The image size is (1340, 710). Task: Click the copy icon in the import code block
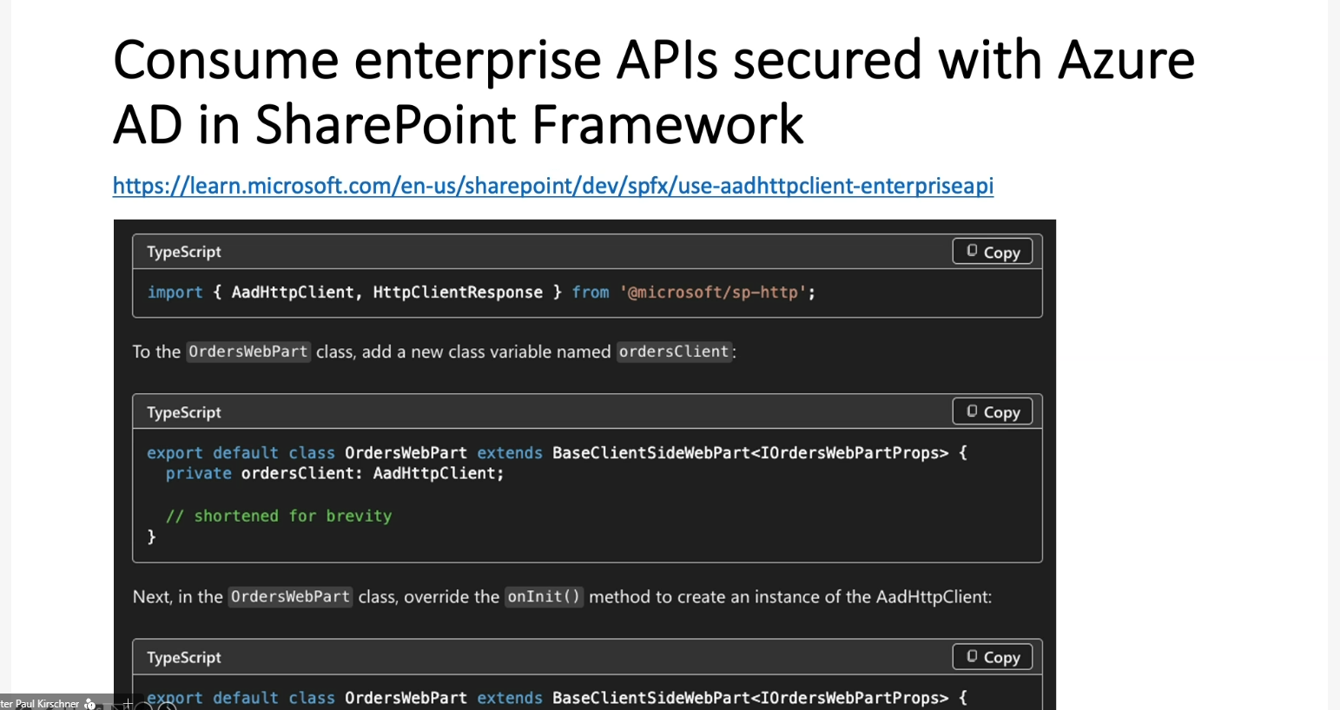973,251
